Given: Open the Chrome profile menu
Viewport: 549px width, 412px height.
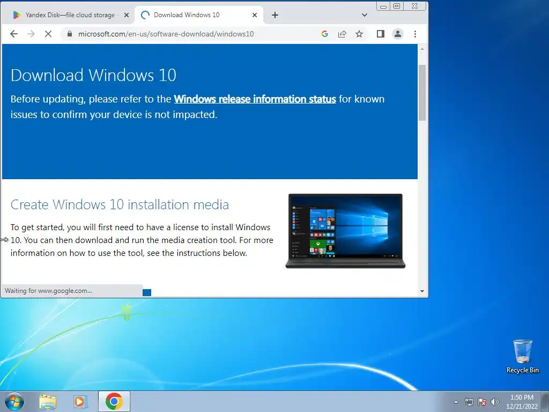Looking at the screenshot, I should coord(398,34).
